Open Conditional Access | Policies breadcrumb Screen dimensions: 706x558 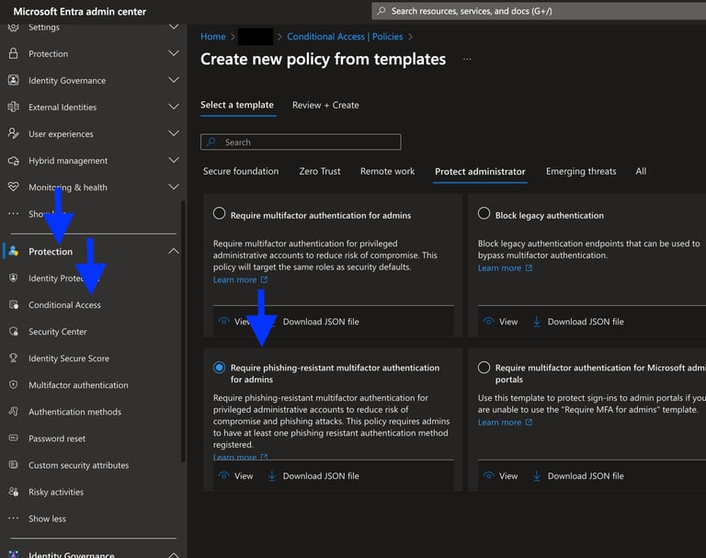345,37
